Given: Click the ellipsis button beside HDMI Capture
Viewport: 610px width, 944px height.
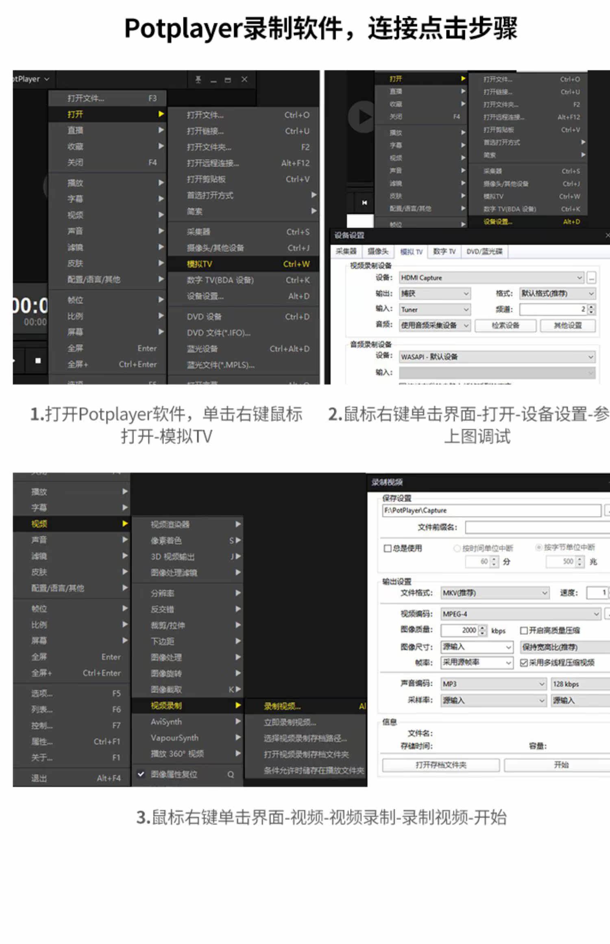Looking at the screenshot, I should (591, 278).
